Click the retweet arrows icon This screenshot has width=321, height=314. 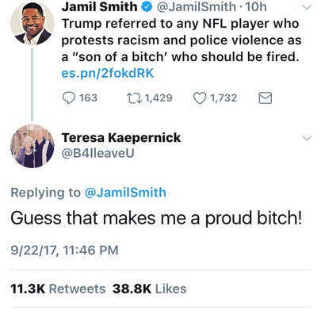click(134, 98)
